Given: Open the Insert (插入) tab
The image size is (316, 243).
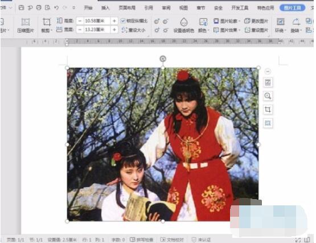Looking at the screenshot, I should click(x=105, y=8).
